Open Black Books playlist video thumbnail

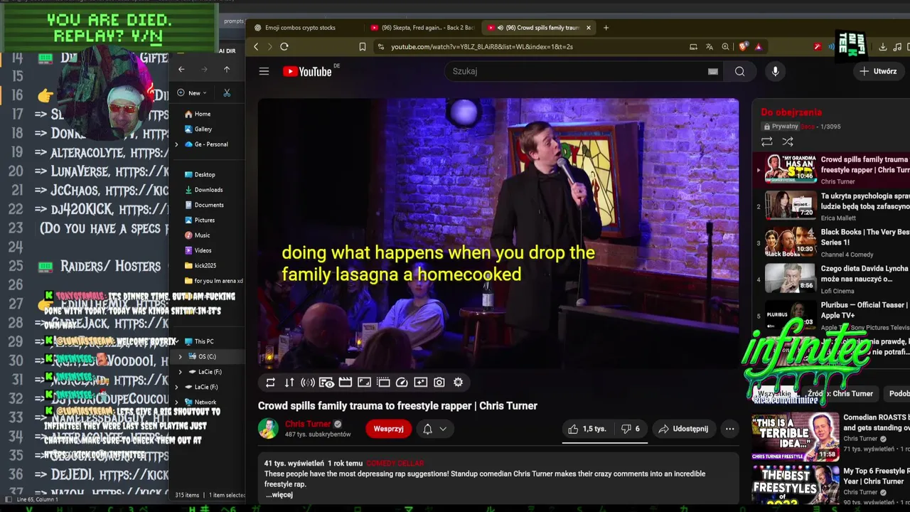[x=791, y=242]
